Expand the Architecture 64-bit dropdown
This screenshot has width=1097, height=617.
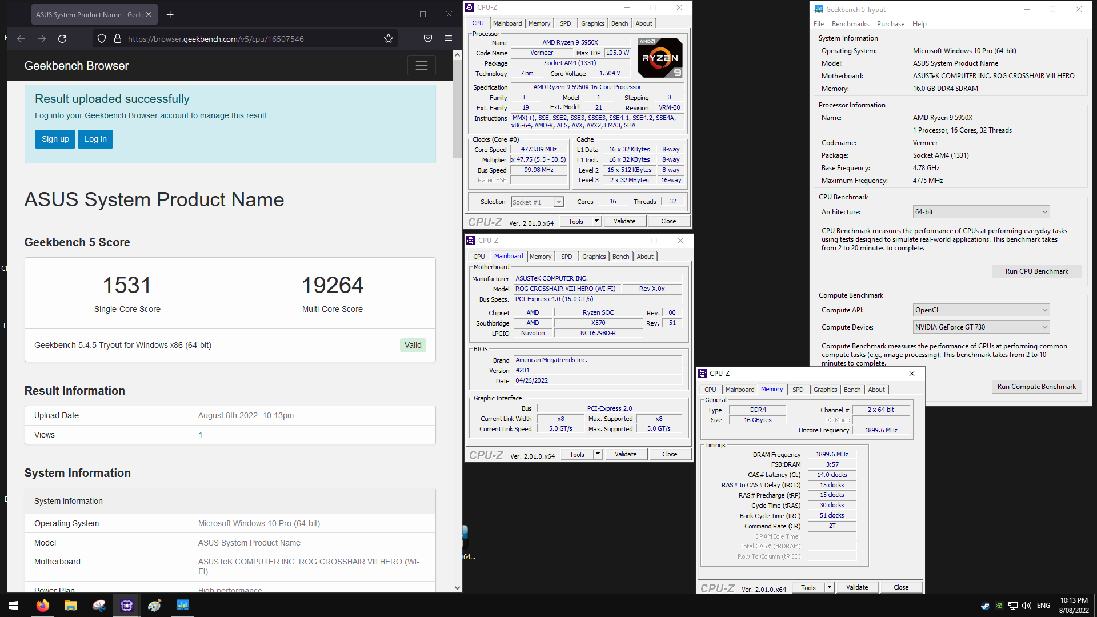[x=982, y=212]
